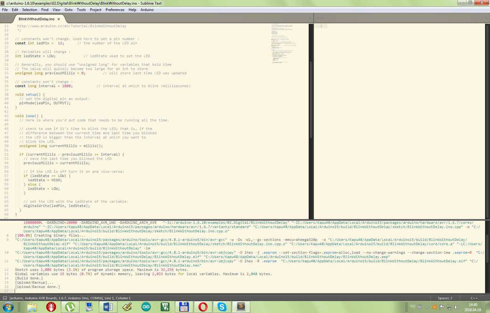Image resolution: width=490 pixels, height=313 pixels.
Task: Open the green V5 application in taskbar
Action: point(165,307)
